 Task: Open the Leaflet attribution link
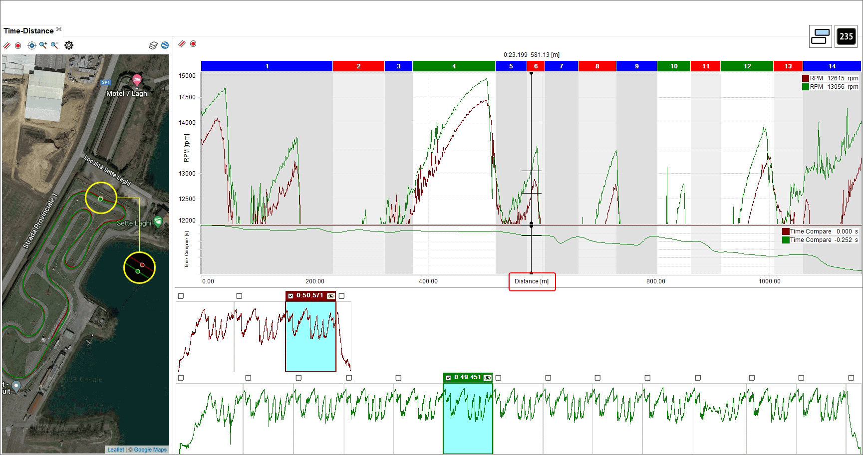(115, 450)
